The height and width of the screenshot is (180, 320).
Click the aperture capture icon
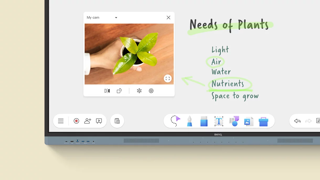(x=151, y=91)
